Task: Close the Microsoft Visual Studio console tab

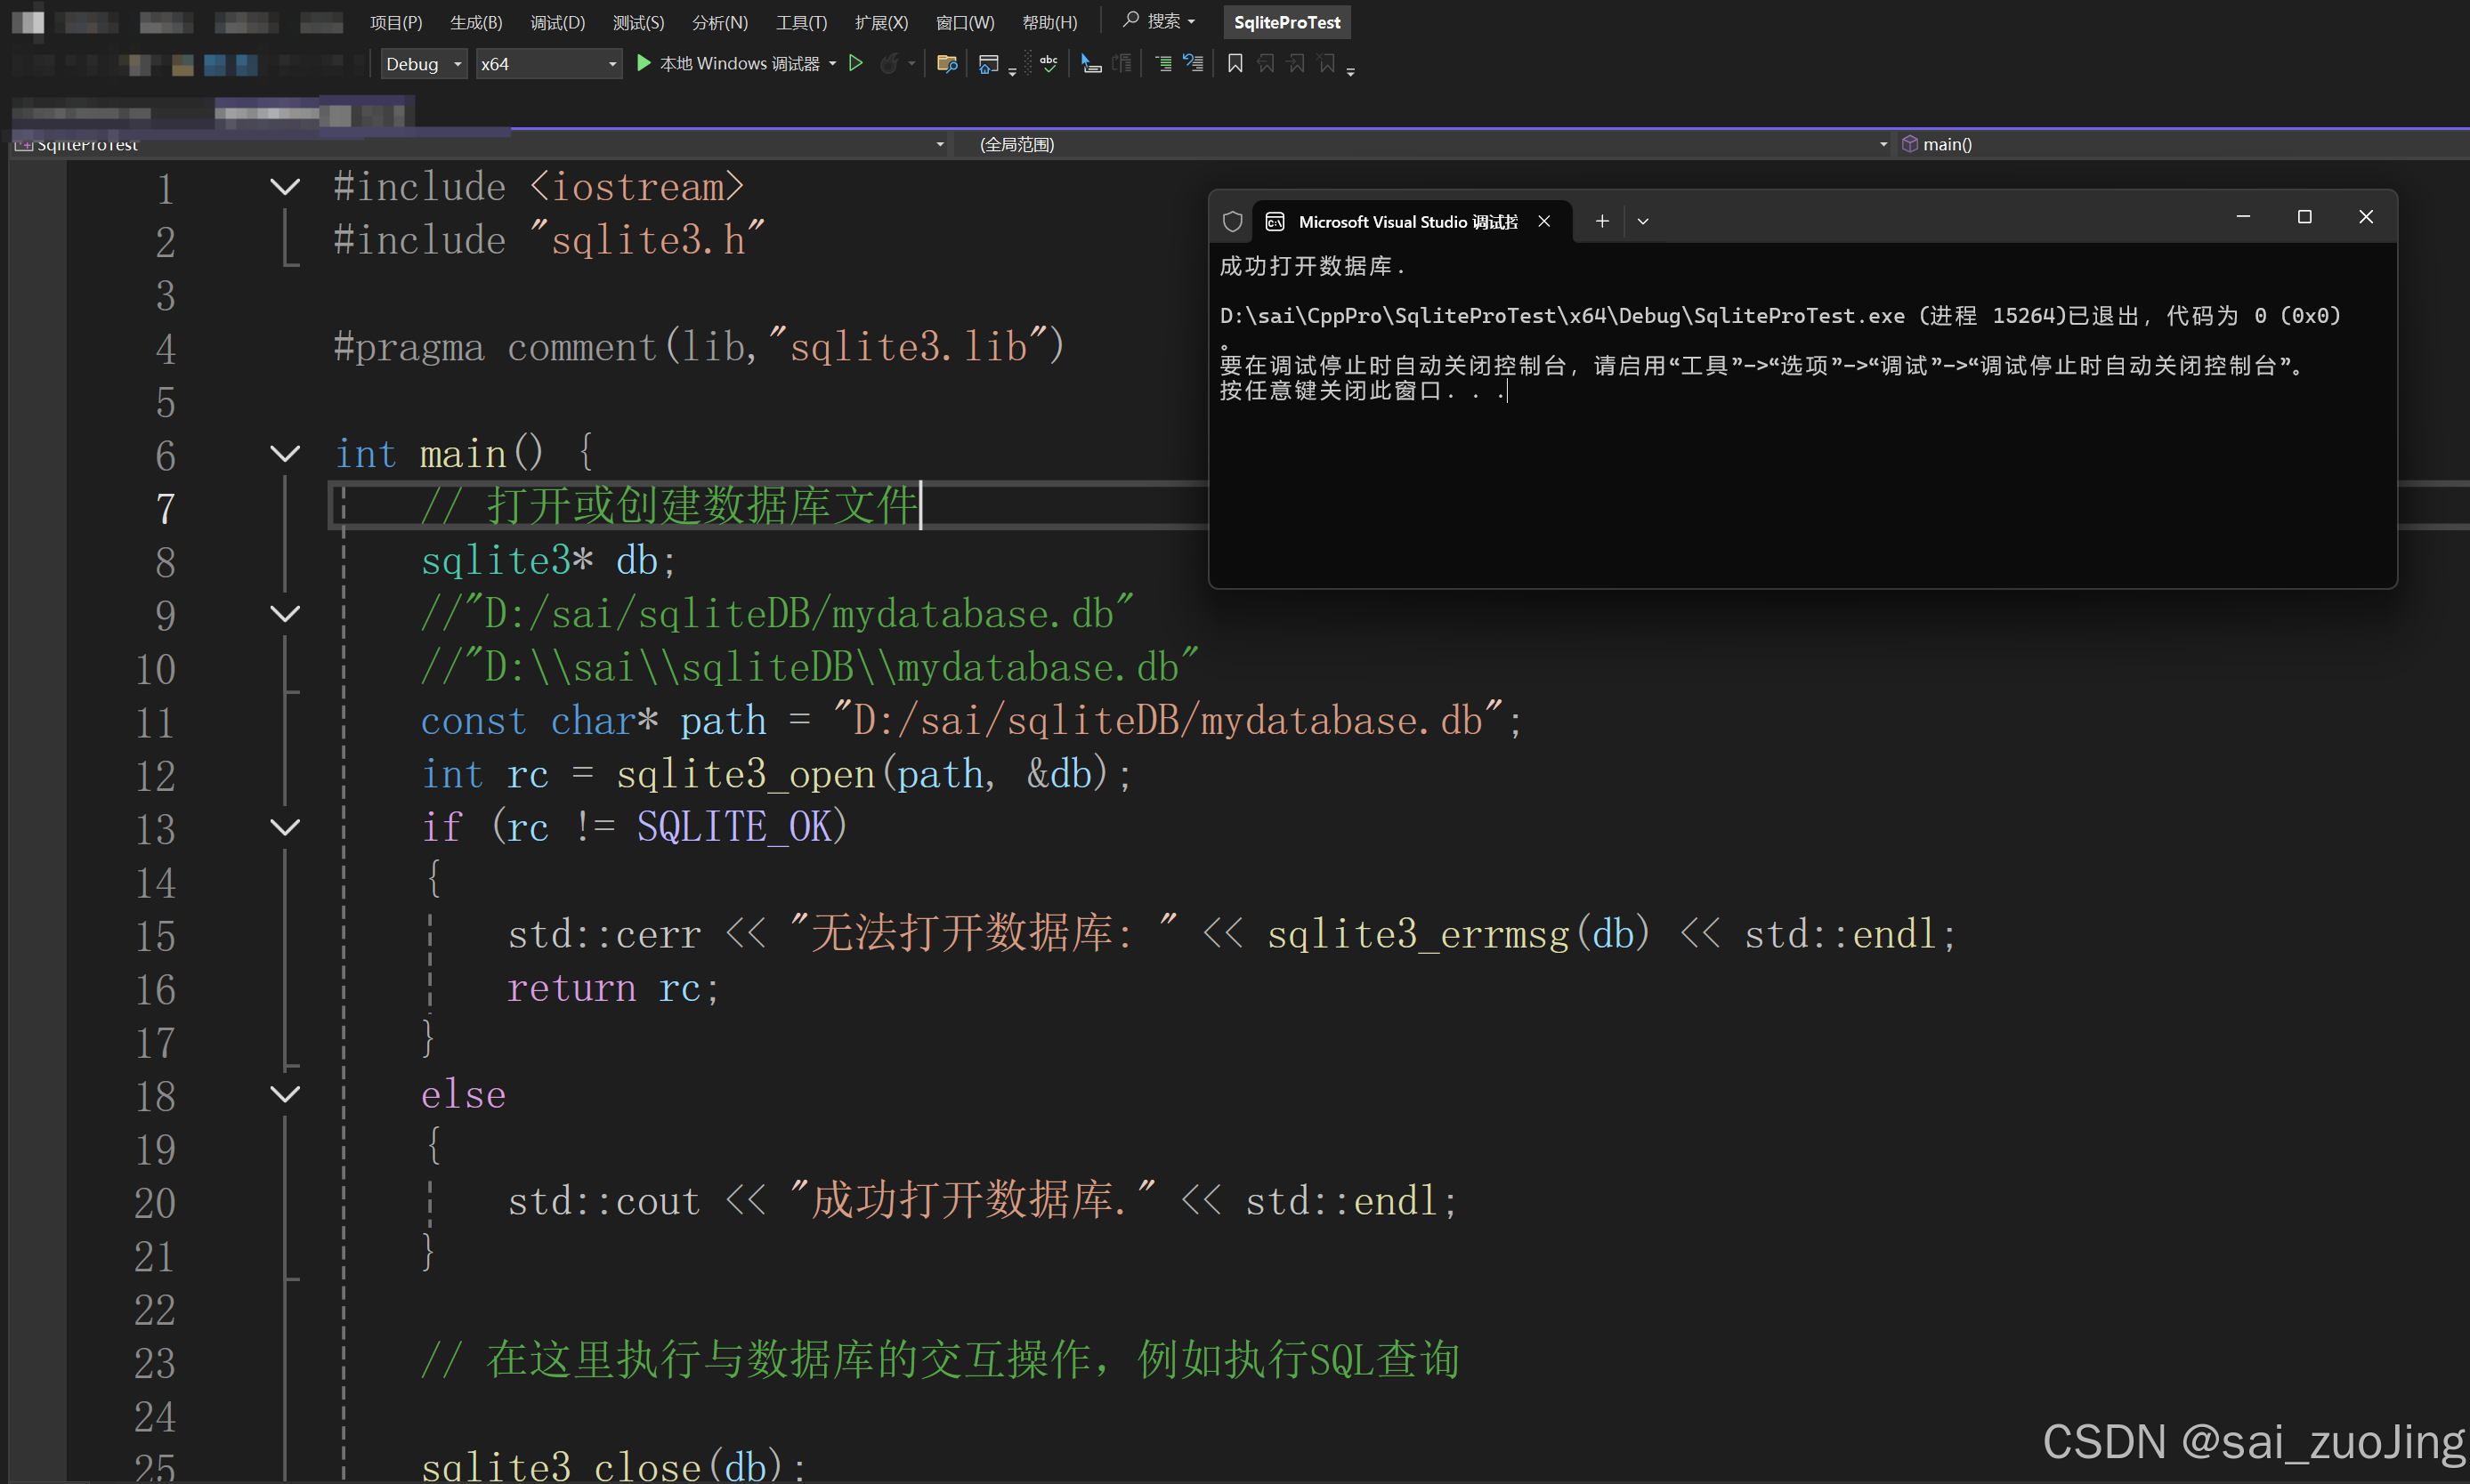Action: pyautogui.click(x=1544, y=221)
